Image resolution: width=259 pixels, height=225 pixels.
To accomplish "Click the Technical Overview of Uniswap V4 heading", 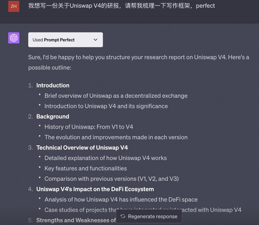I will (x=82, y=147).
